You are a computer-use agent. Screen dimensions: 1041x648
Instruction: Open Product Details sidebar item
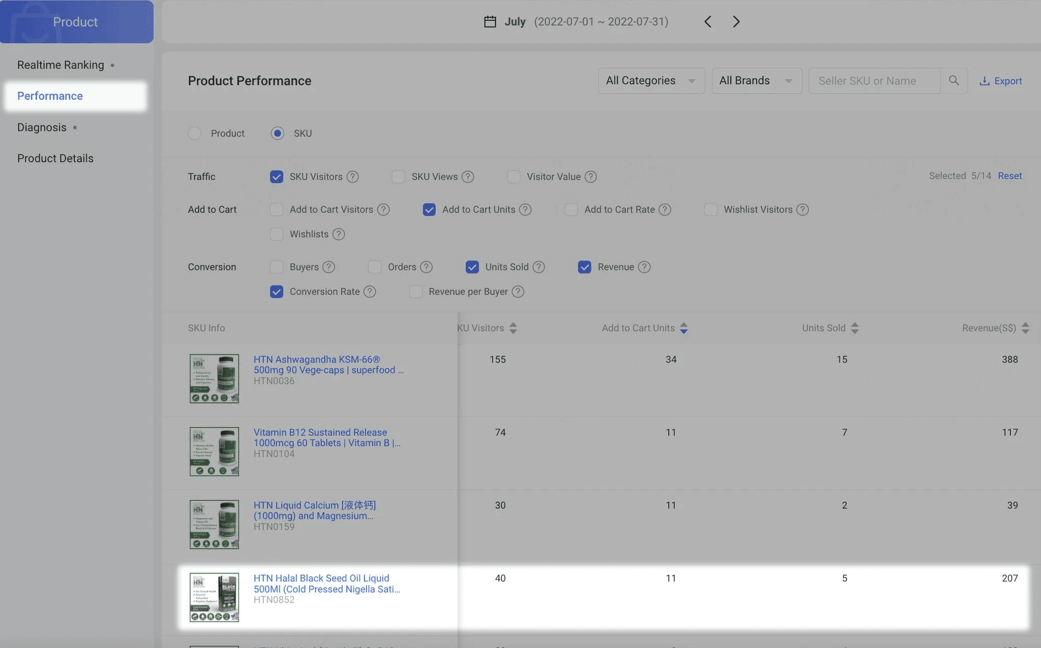(x=55, y=159)
